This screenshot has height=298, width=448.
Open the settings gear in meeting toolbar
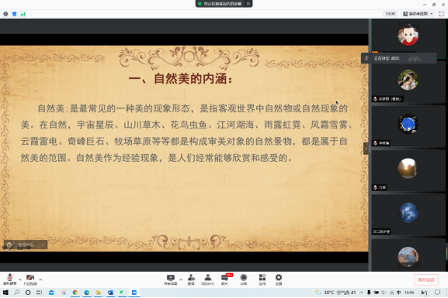click(x=279, y=279)
